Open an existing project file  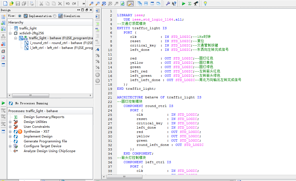pos(11,4)
